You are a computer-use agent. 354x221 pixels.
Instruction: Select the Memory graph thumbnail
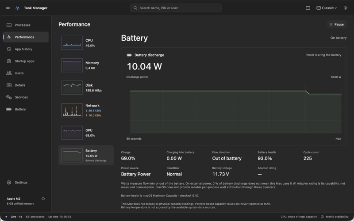coord(72,65)
